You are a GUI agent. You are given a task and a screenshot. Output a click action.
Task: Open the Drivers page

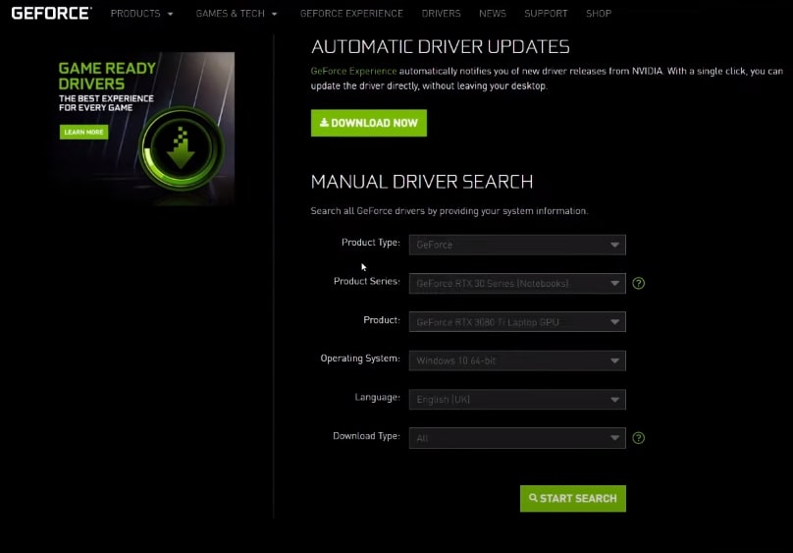pyautogui.click(x=441, y=14)
